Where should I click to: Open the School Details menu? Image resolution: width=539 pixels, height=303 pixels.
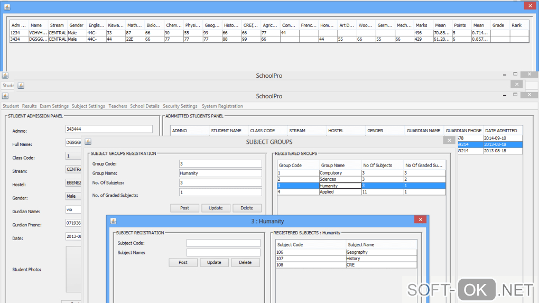click(x=144, y=106)
